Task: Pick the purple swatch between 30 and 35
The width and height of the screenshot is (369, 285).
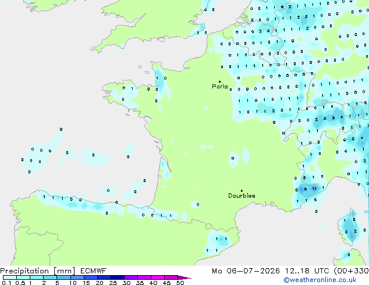Action: [x=131, y=277]
